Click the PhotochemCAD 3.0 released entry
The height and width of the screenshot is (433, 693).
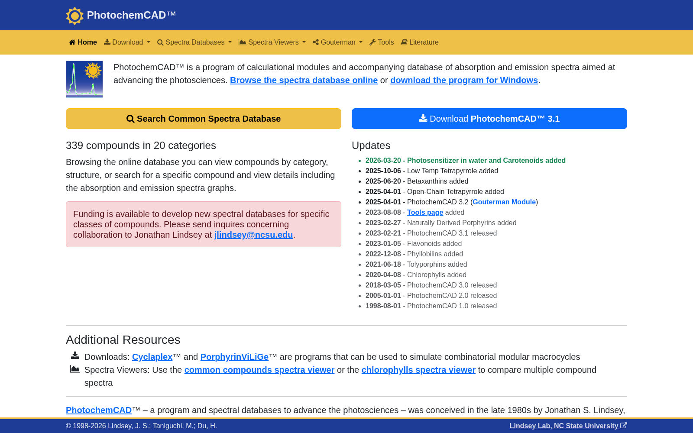pos(431,285)
